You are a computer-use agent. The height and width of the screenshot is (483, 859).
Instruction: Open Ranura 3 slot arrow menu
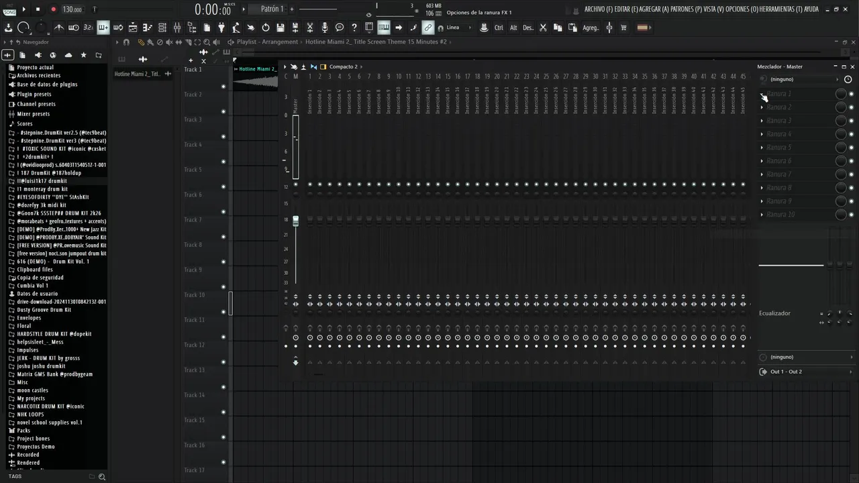coord(762,121)
